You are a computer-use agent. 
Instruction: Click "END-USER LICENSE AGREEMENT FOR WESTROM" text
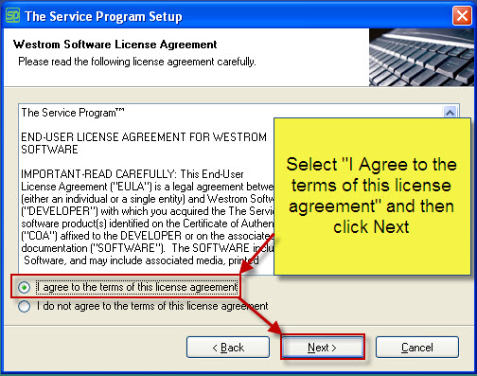144,137
